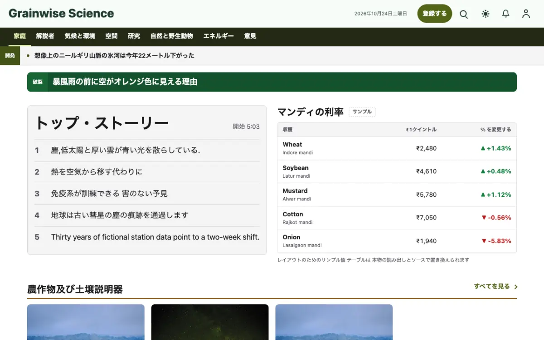The image size is (544, 340).
Task: Click the Wheat row name
Action: [x=292, y=145]
